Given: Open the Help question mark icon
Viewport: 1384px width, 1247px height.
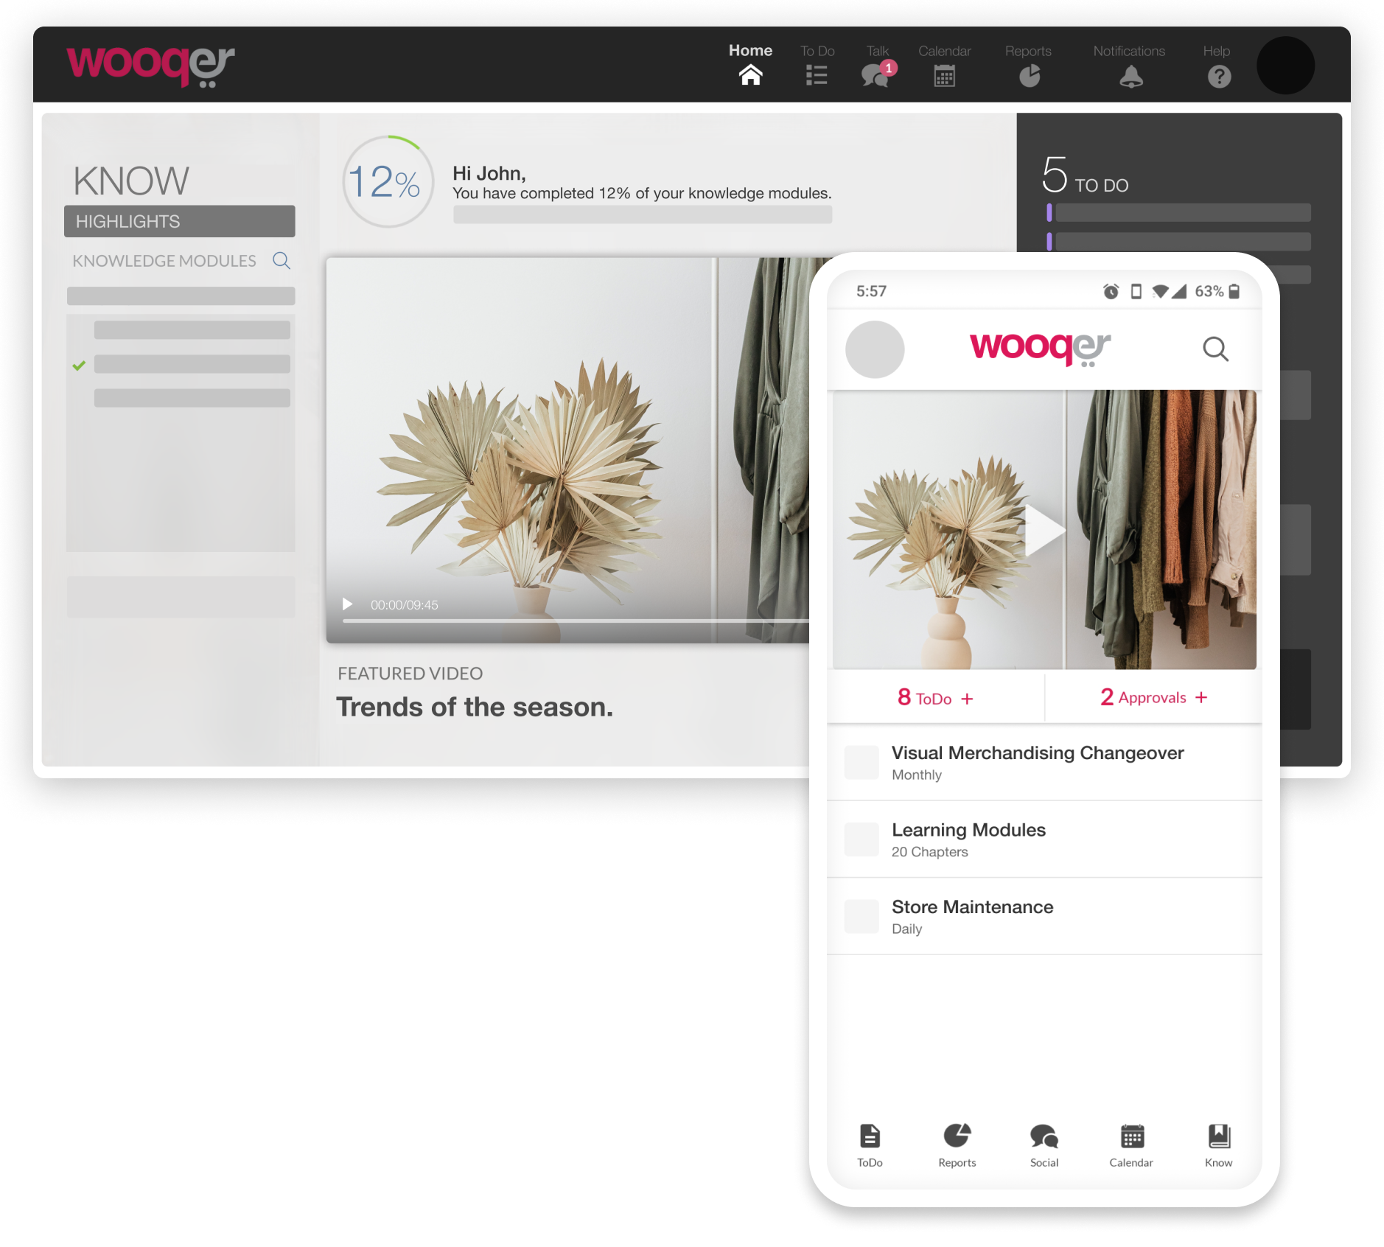Looking at the screenshot, I should pos(1219,77).
